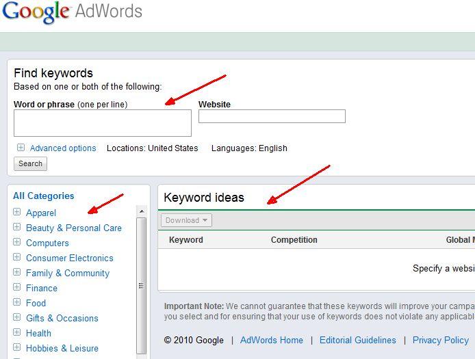Click the categories list scrollbar thumb
This screenshot has height=359, width=475.
tap(141, 285)
